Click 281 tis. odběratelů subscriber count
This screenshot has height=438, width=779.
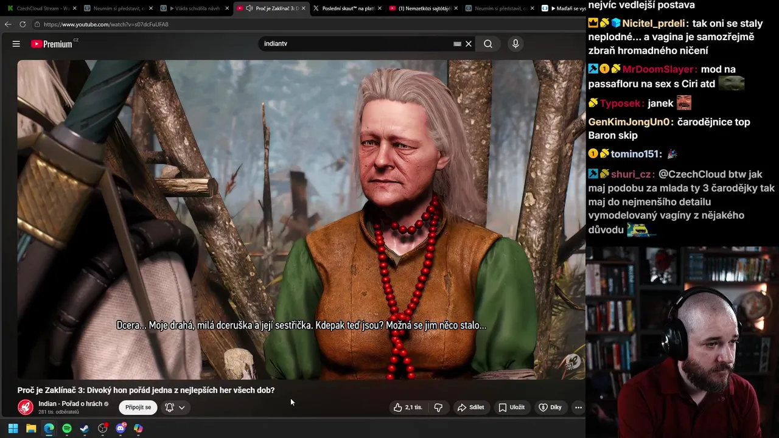pos(58,412)
